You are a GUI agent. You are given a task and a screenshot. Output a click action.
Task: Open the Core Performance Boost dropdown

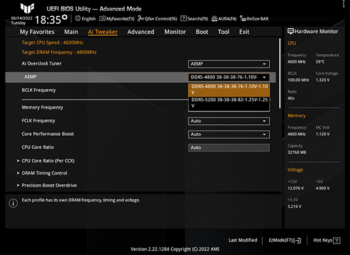pos(229,135)
